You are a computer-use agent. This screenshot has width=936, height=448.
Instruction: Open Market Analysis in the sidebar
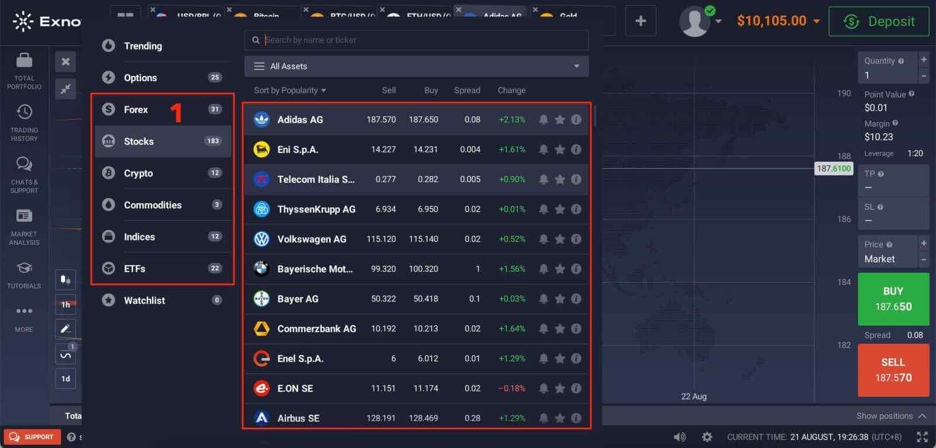click(x=24, y=226)
